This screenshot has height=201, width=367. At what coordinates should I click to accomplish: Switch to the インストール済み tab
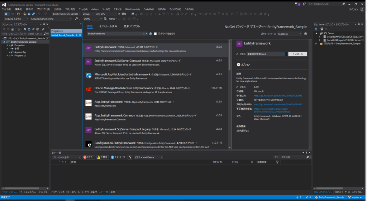tap(108, 26)
